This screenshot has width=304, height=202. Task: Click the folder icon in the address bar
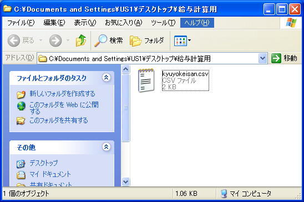coord(43,58)
